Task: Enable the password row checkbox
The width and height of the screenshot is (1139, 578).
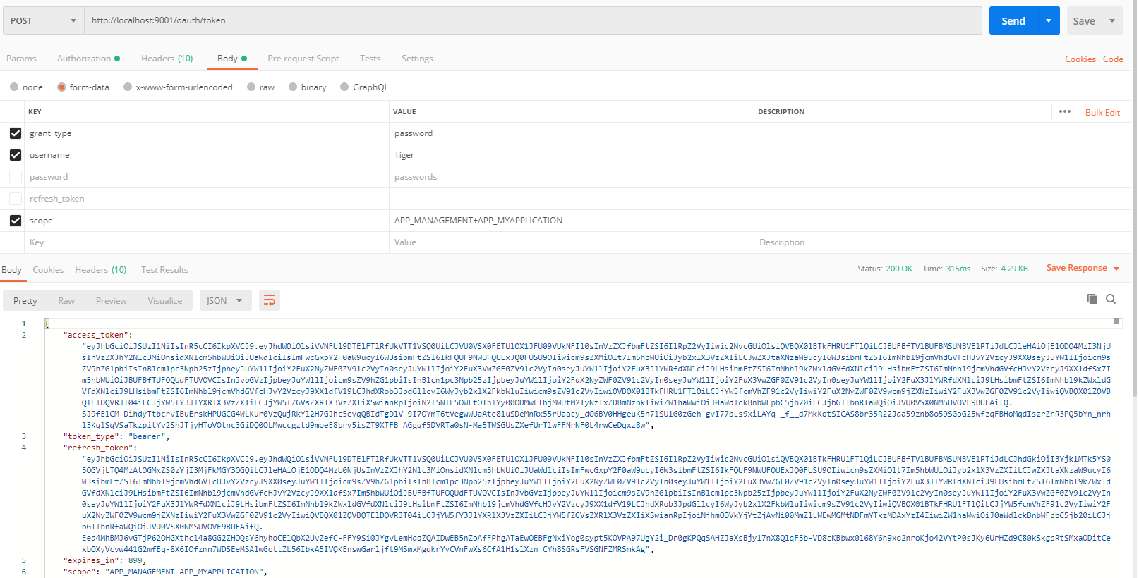Action: pyautogui.click(x=16, y=177)
